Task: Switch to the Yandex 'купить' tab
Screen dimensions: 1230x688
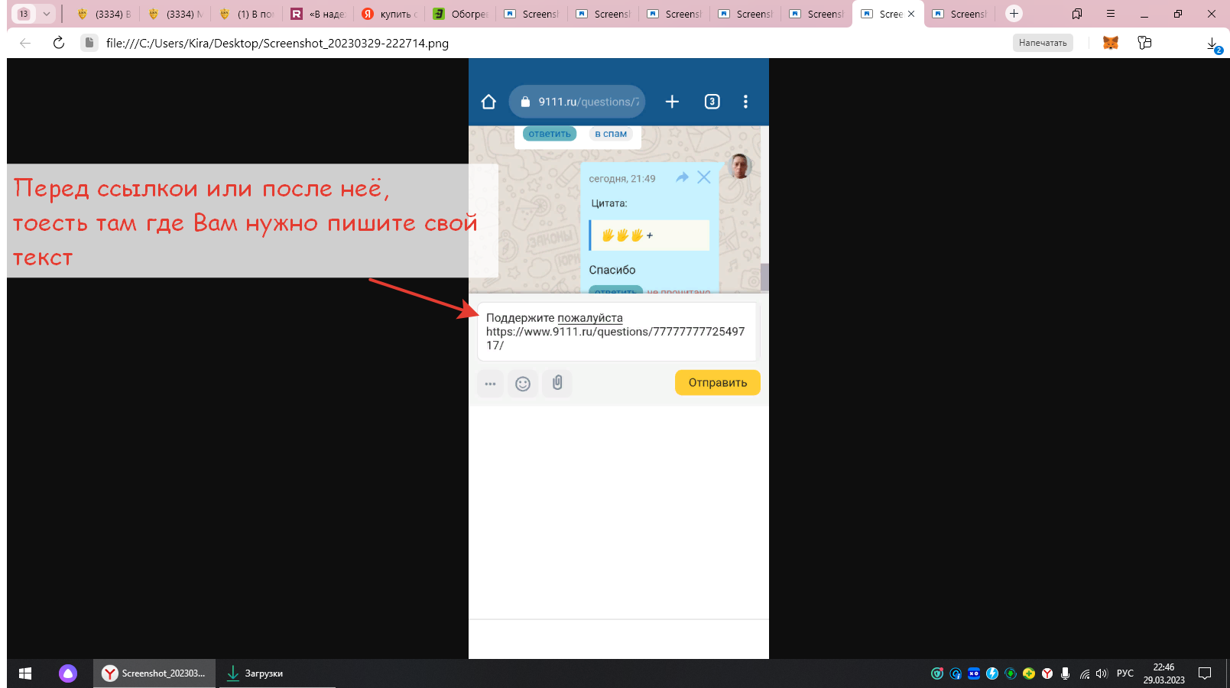Action: 389,14
